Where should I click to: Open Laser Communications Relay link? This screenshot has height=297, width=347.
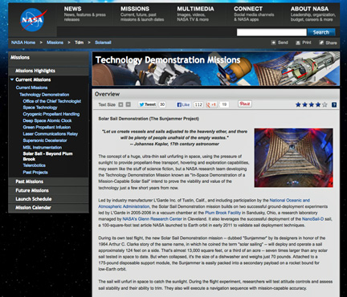pyautogui.click(x=51, y=134)
